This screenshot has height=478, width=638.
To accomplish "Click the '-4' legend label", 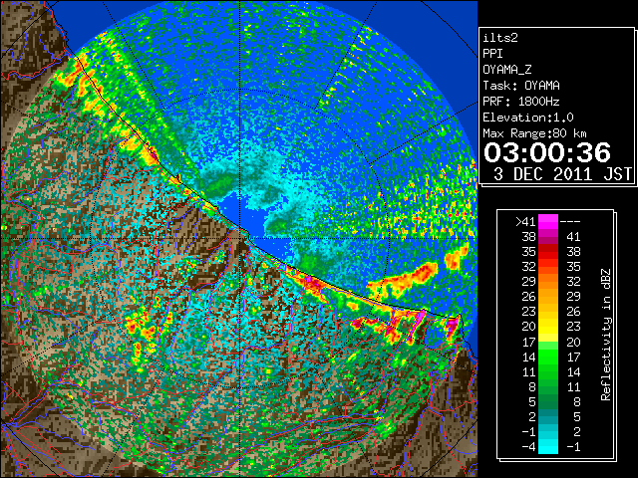I will [x=528, y=447].
